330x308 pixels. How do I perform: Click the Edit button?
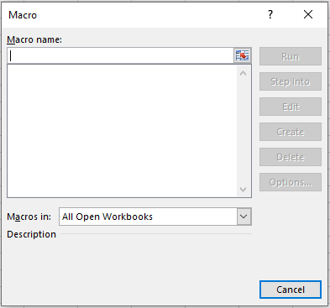291,107
